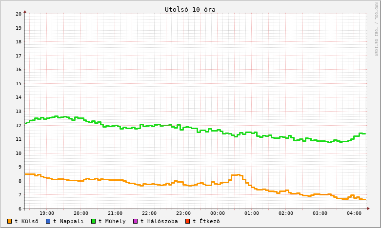Viewport: 381px width, 228px height.
Task: Click the red Étkező legend swatch
Action: point(187,221)
